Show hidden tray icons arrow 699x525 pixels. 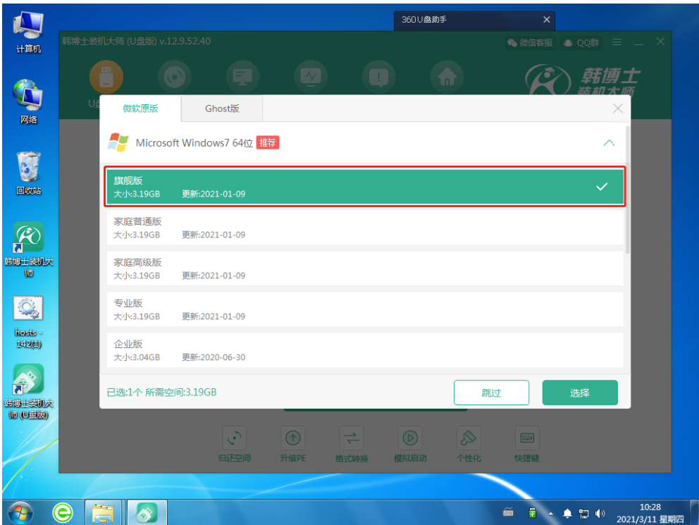[550, 514]
